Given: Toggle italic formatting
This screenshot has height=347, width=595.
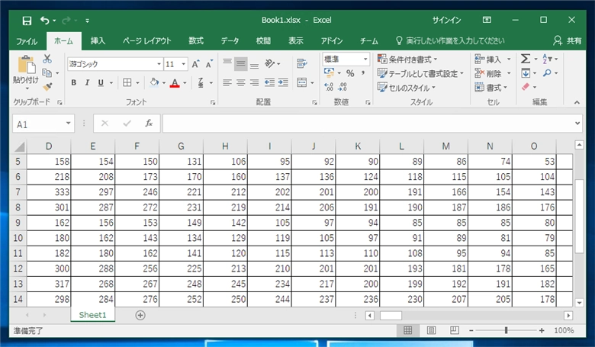Looking at the screenshot, I should pos(87,82).
